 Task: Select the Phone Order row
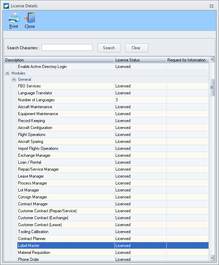coord(113,258)
